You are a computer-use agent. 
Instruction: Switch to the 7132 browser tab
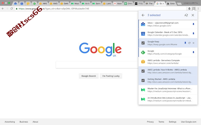139,3
